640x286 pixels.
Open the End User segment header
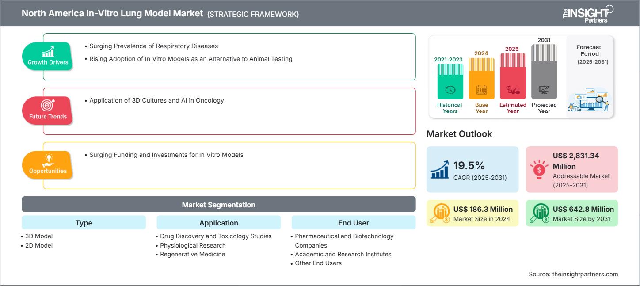click(x=353, y=223)
